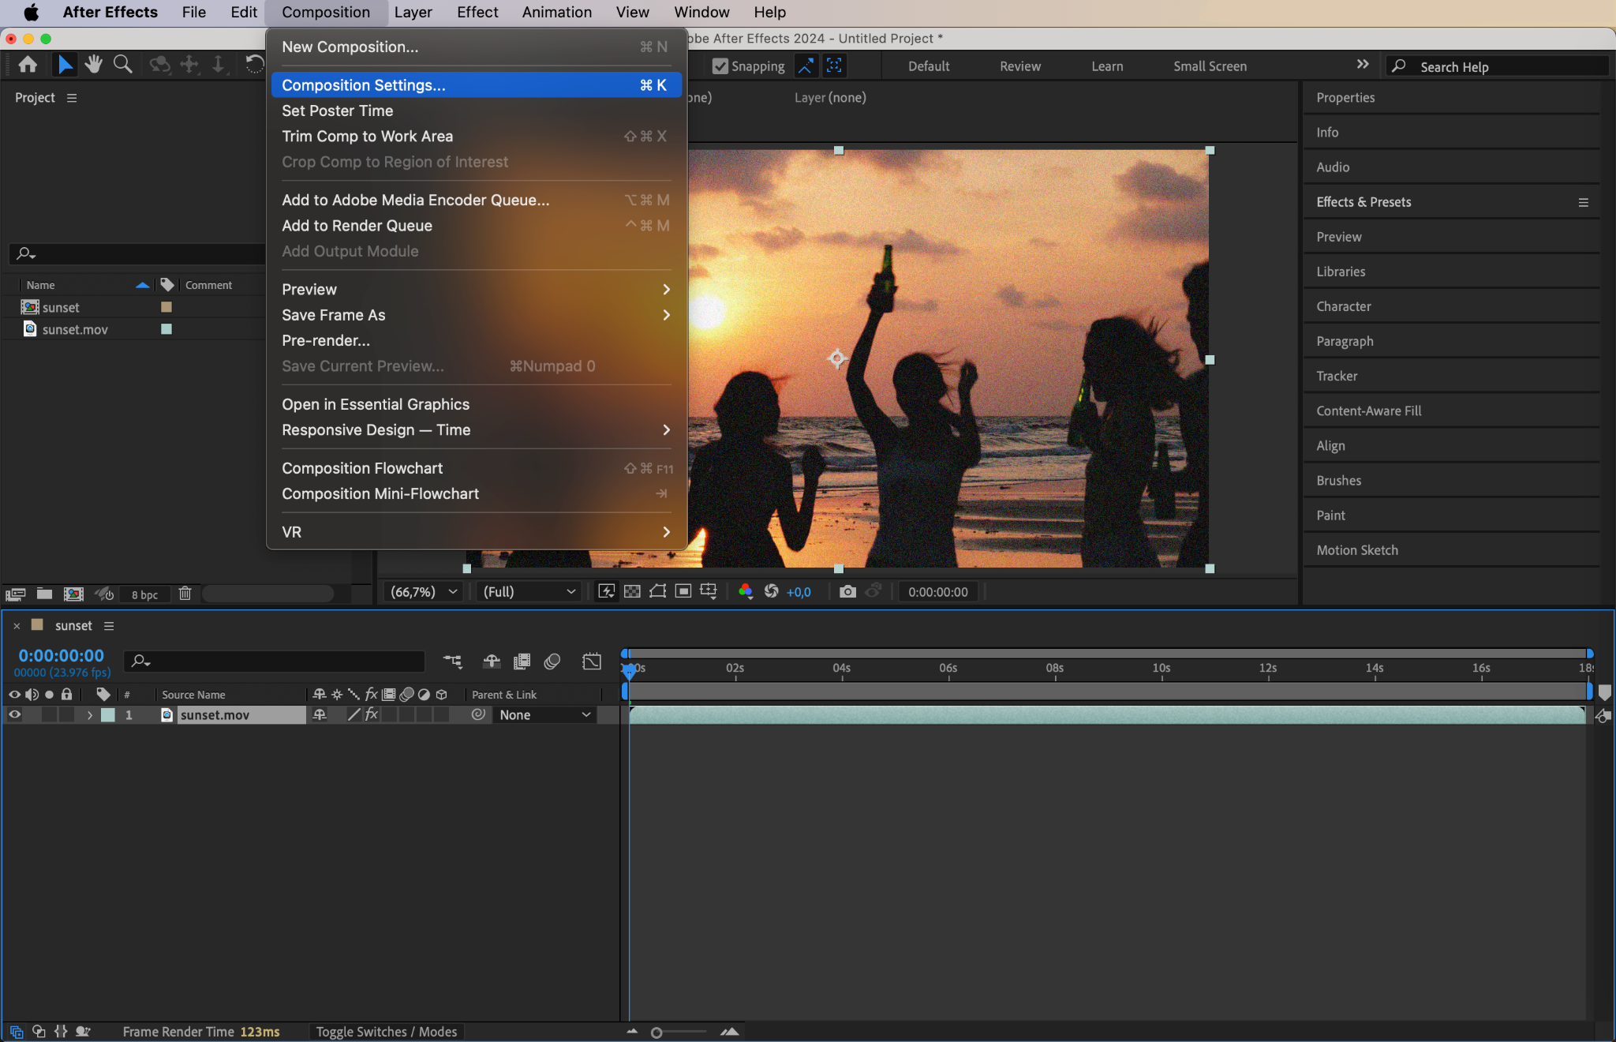
Task: Hide the sunset.mov layer with eye toggle
Action: 14,714
